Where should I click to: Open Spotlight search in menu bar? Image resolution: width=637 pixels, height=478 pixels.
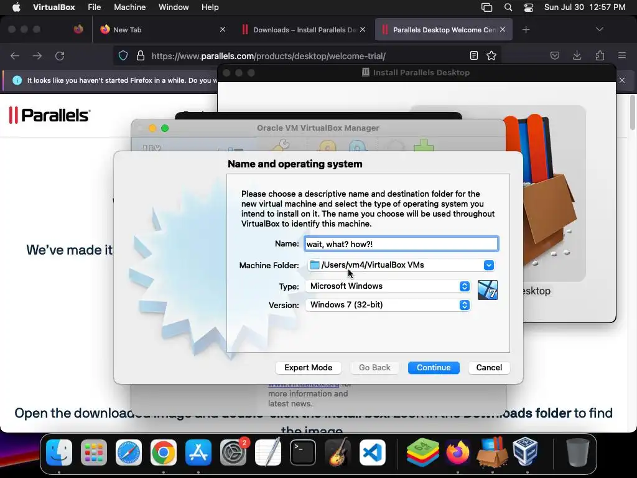click(508, 7)
